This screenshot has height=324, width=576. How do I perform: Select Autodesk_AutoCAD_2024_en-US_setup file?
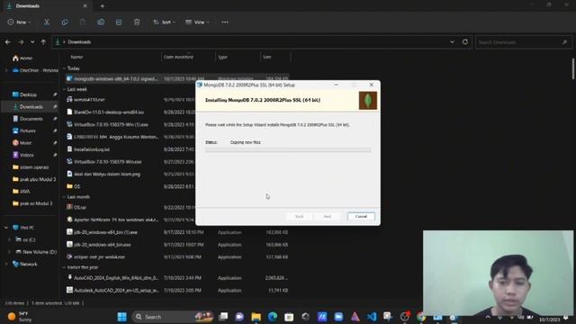[112, 290]
